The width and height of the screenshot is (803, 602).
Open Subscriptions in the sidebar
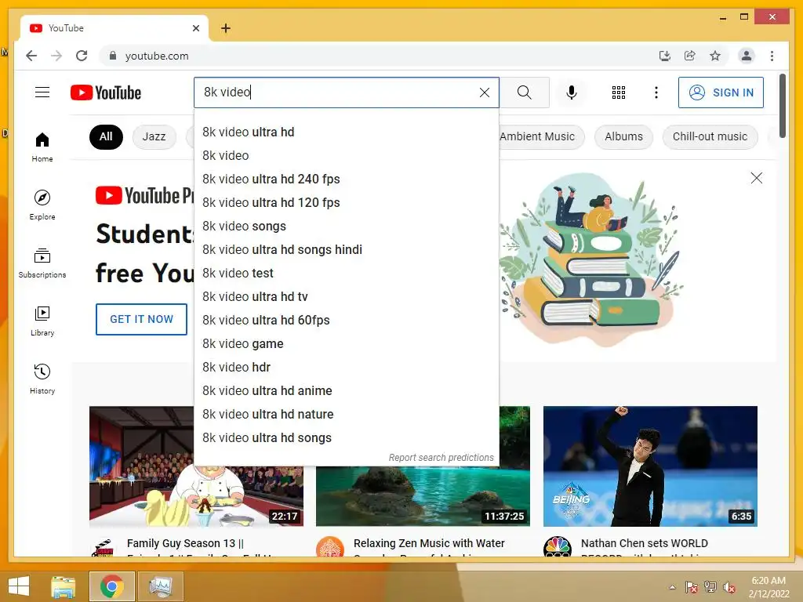42,263
